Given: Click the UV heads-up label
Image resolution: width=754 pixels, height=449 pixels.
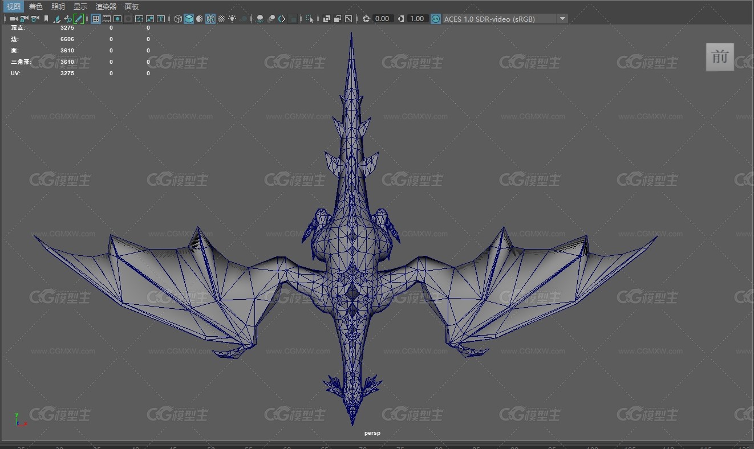Looking at the screenshot, I should [15, 73].
